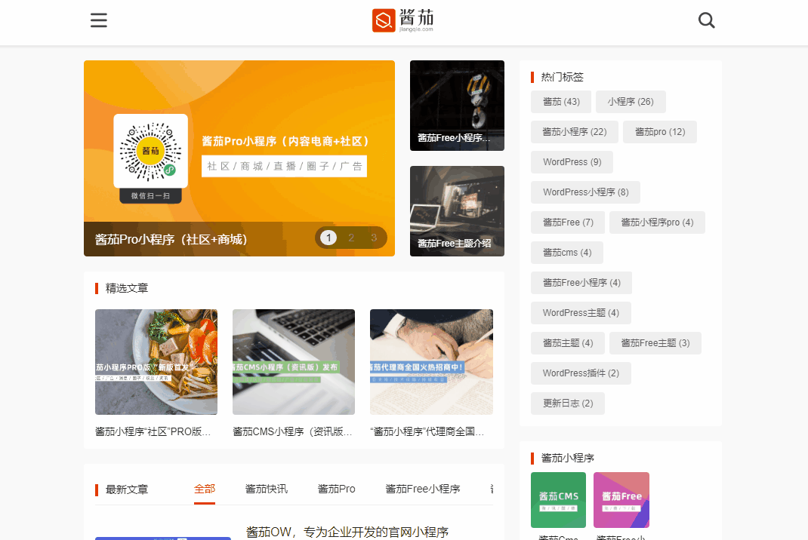Image resolution: width=808 pixels, height=540 pixels.
Task: Select the 全部 tab
Action: [x=205, y=489]
